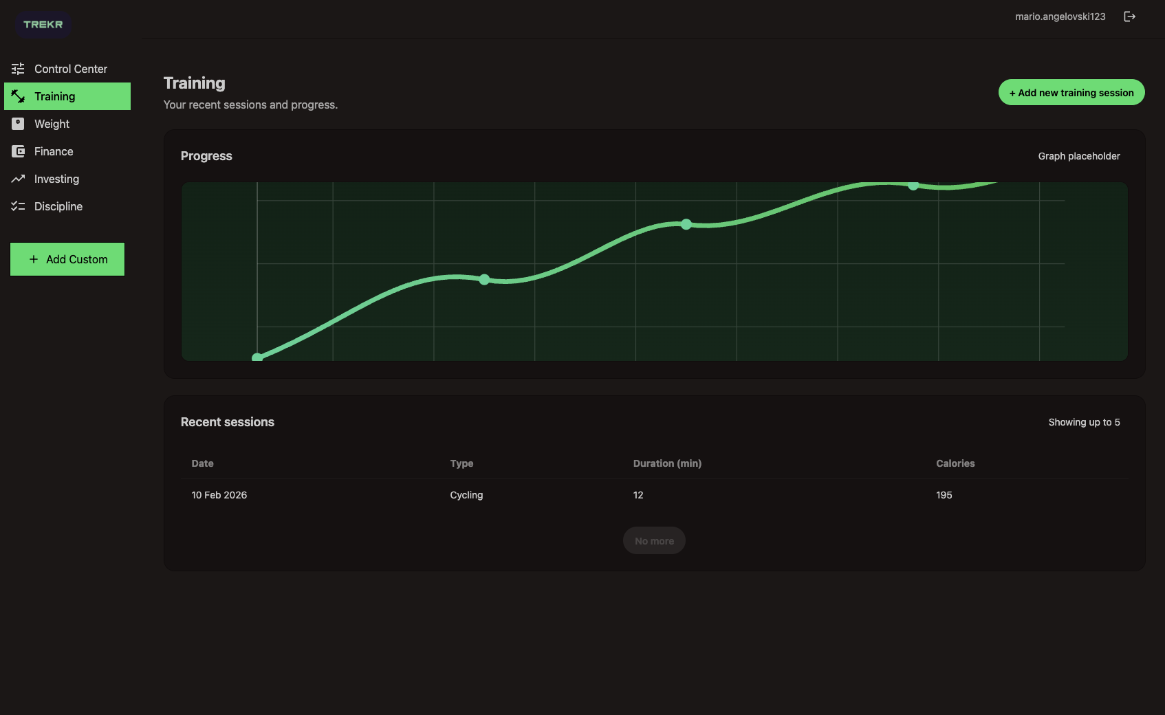The height and width of the screenshot is (715, 1165).
Task: Click the TREKR logo
Action: (43, 25)
